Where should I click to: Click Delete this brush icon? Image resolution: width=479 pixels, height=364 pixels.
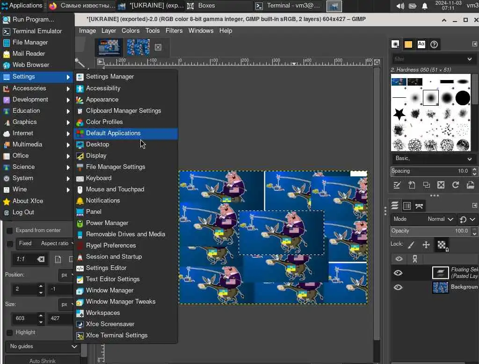coord(441,185)
